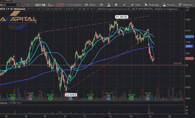Click gear icon left of D timeframe
This screenshot has height=118, width=195.
coord(116,5)
